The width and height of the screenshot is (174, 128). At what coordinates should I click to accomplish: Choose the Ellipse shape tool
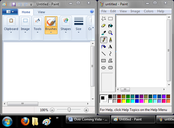(x=103, y=68)
